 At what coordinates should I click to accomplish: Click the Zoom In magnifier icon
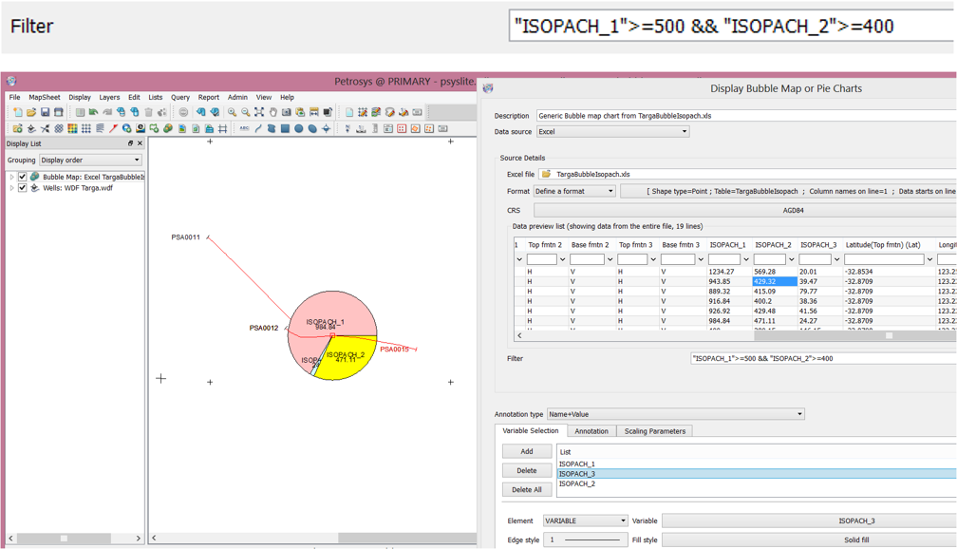(x=232, y=113)
